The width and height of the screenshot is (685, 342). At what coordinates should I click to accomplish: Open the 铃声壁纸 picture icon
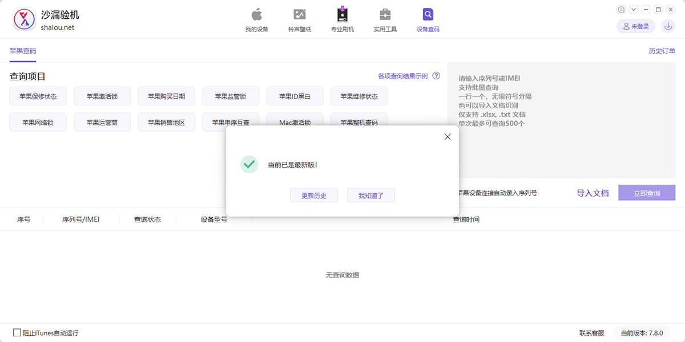pyautogui.click(x=300, y=20)
